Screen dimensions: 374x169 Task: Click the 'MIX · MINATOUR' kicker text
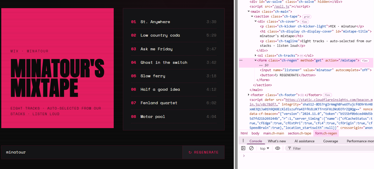(x=29, y=51)
